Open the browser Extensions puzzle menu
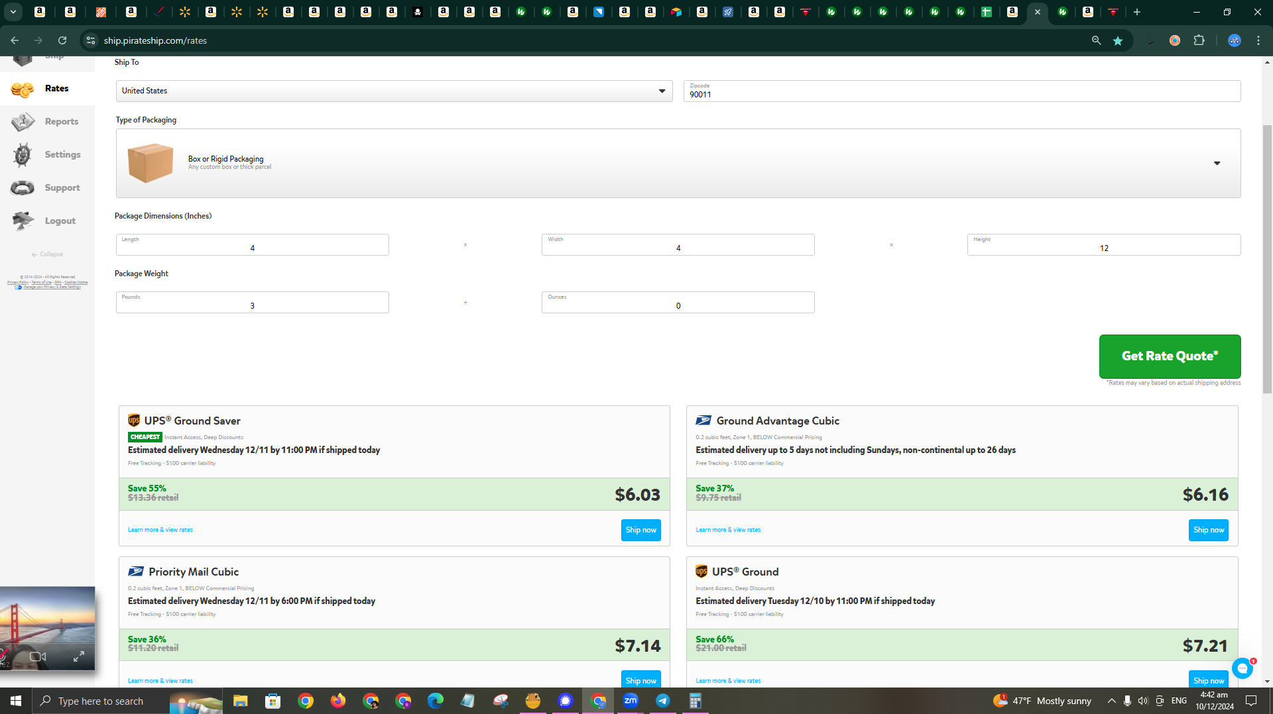The width and height of the screenshot is (1273, 714). (x=1199, y=40)
